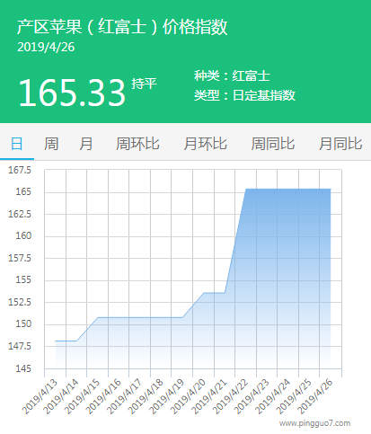Switch to 周环比 tab
371x434 pixels.
point(137,144)
